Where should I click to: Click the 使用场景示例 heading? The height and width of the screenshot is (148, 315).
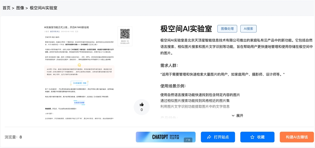173,86
